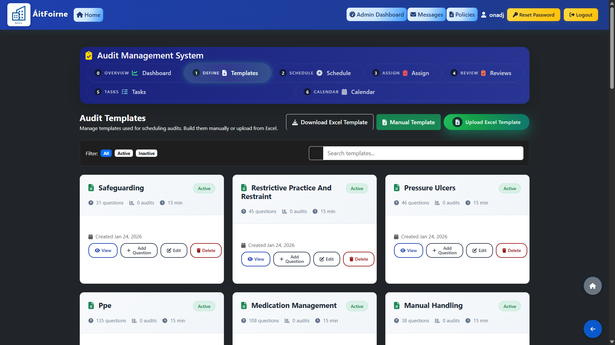Filter templates by Inactive status
This screenshot has height=345, width=615.
[146, 153]
